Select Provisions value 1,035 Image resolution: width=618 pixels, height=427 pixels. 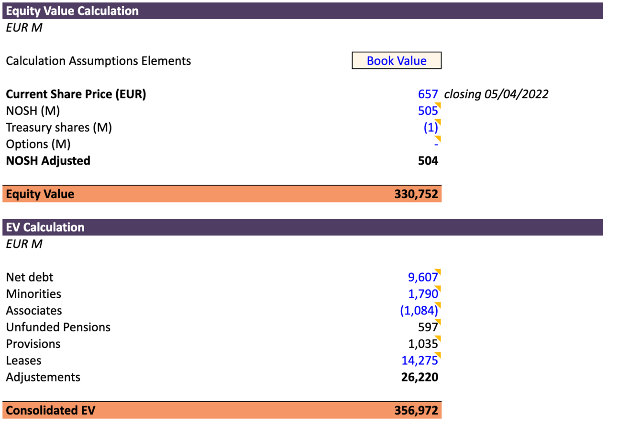point(423,344)
